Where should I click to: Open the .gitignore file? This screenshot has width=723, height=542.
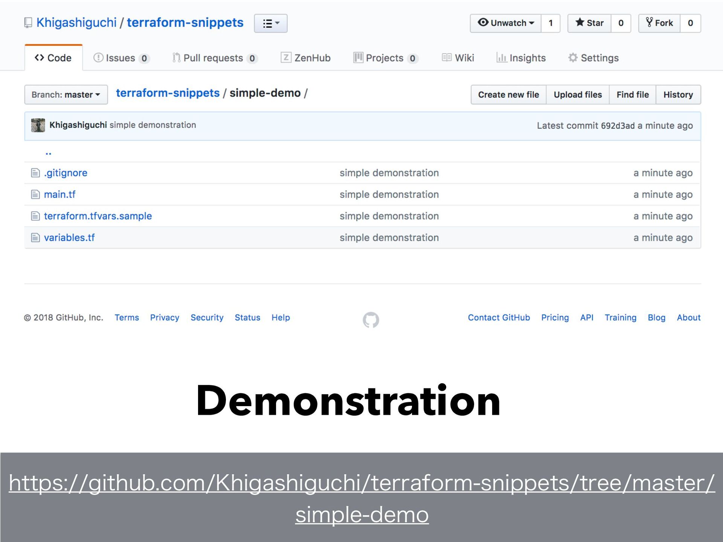pyautogui.click(x=66, y=173)
